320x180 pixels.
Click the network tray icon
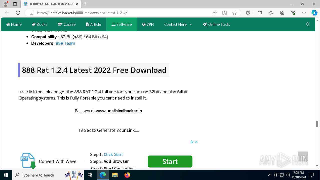click(282, 175)
